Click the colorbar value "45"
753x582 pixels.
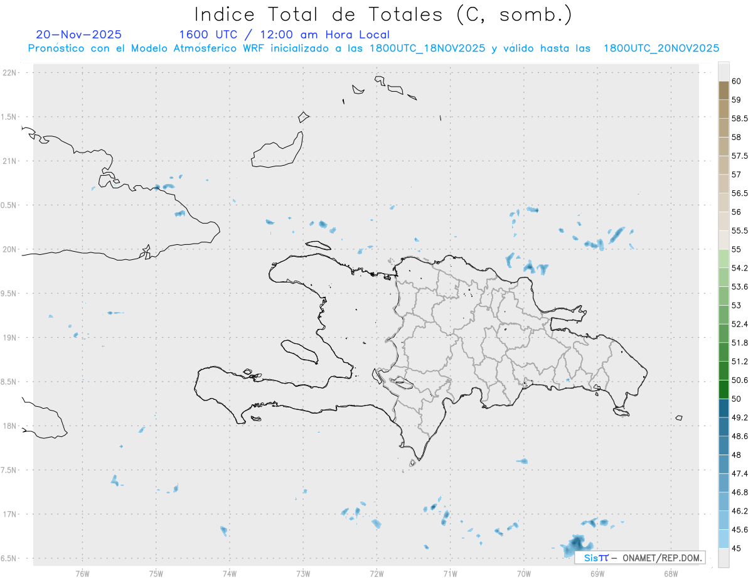tap(736, 548)
